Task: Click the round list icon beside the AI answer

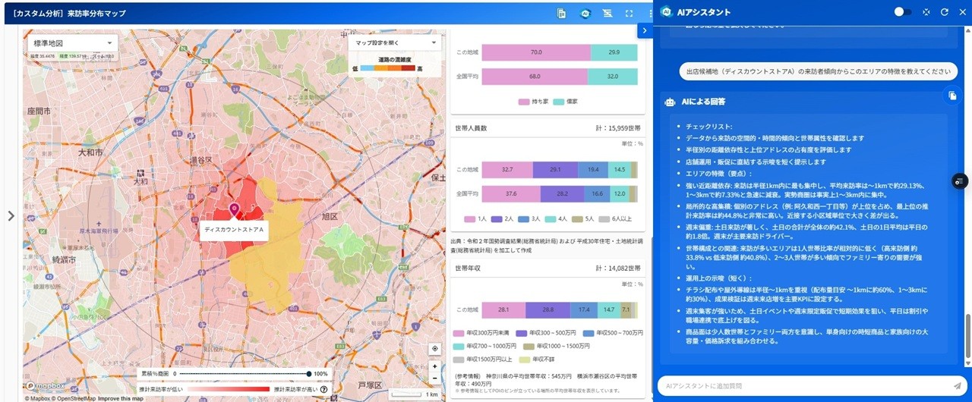Action: click(960, 181)
